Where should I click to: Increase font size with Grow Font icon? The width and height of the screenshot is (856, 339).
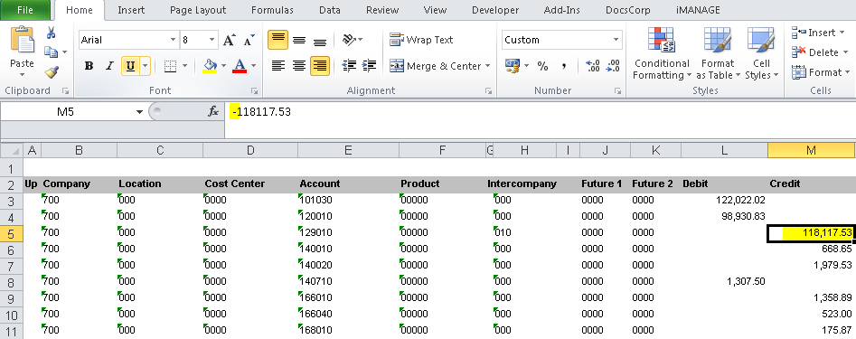(x=230, y=40)
